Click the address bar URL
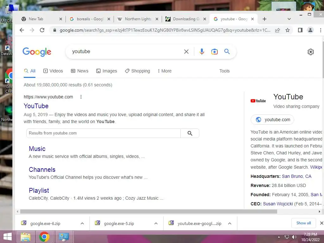This screenshot has width=324, height=243. tap(165, 30)
